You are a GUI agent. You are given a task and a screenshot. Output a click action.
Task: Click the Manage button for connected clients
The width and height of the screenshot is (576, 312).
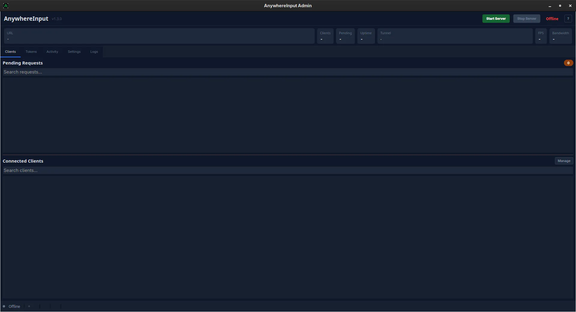564,161
